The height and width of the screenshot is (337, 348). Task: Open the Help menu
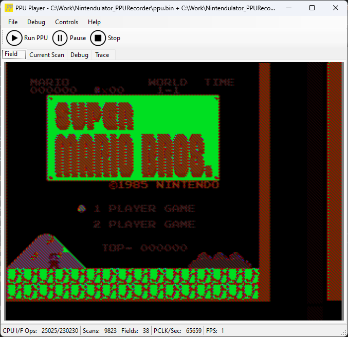pyautogui.click(x=94, y=22)
